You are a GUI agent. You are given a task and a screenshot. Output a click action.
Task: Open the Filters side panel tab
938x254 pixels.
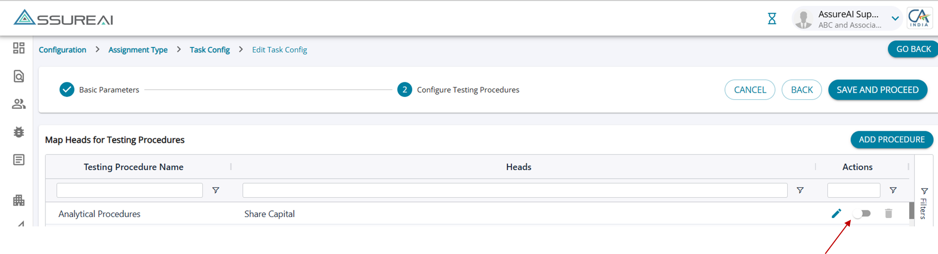924,203
